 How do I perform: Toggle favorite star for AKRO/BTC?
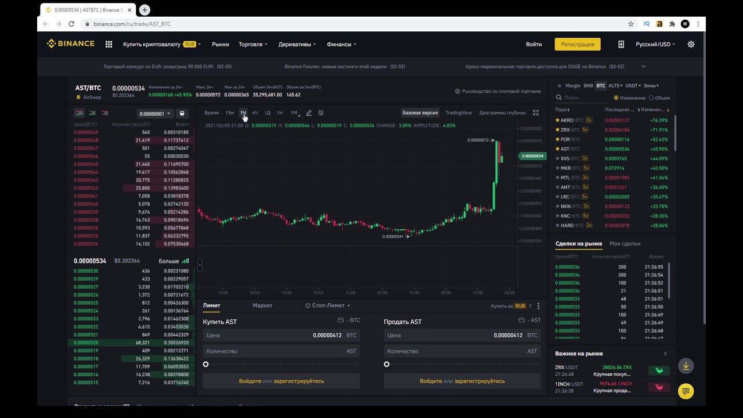click(x=558, y=120)
